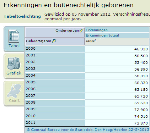The width and height of the screenshot is (150, 133).
Task: Click the 2000 year row
Action: coord(55,49)
